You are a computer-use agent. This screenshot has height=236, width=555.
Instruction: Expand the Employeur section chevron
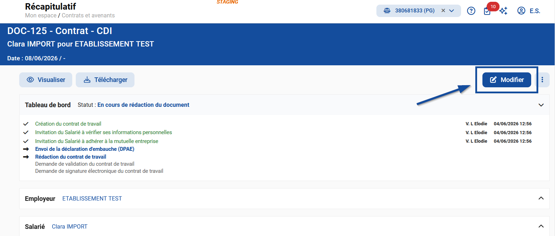(x=541, y=198)
